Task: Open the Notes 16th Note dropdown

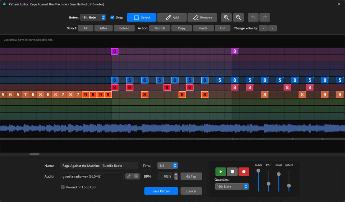Action: 93,17
